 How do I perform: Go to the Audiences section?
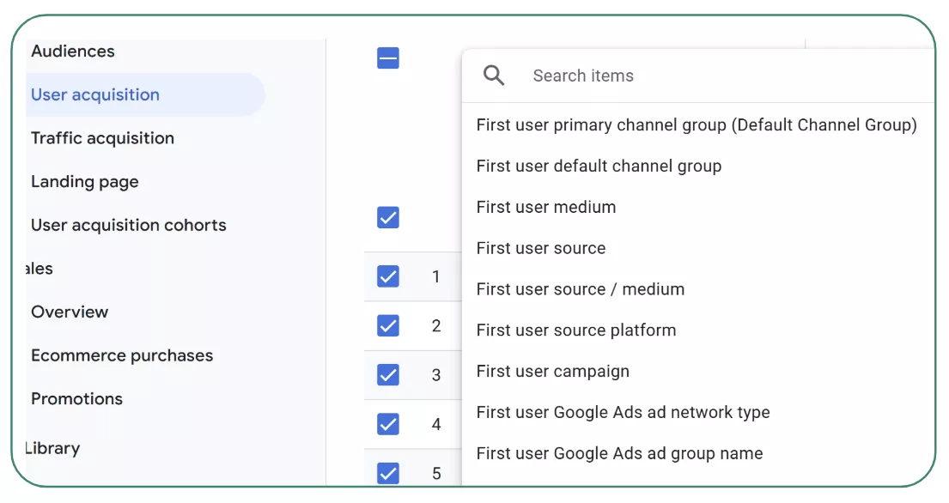tap(72, 52)
